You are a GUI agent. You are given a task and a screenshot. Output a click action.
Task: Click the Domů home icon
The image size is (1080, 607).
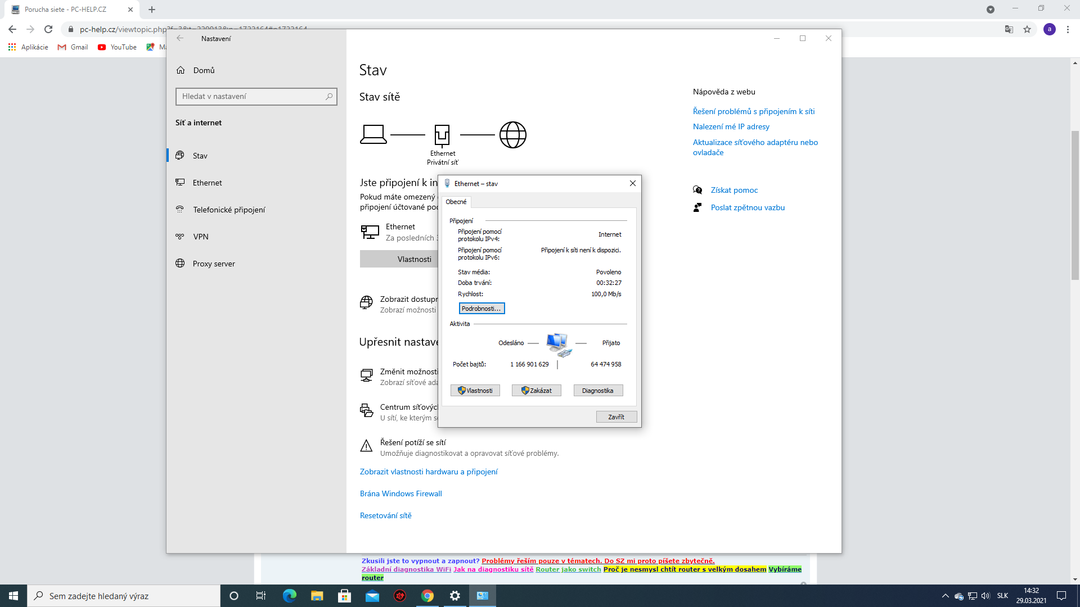pyautogui.click(x=181, y=70)
